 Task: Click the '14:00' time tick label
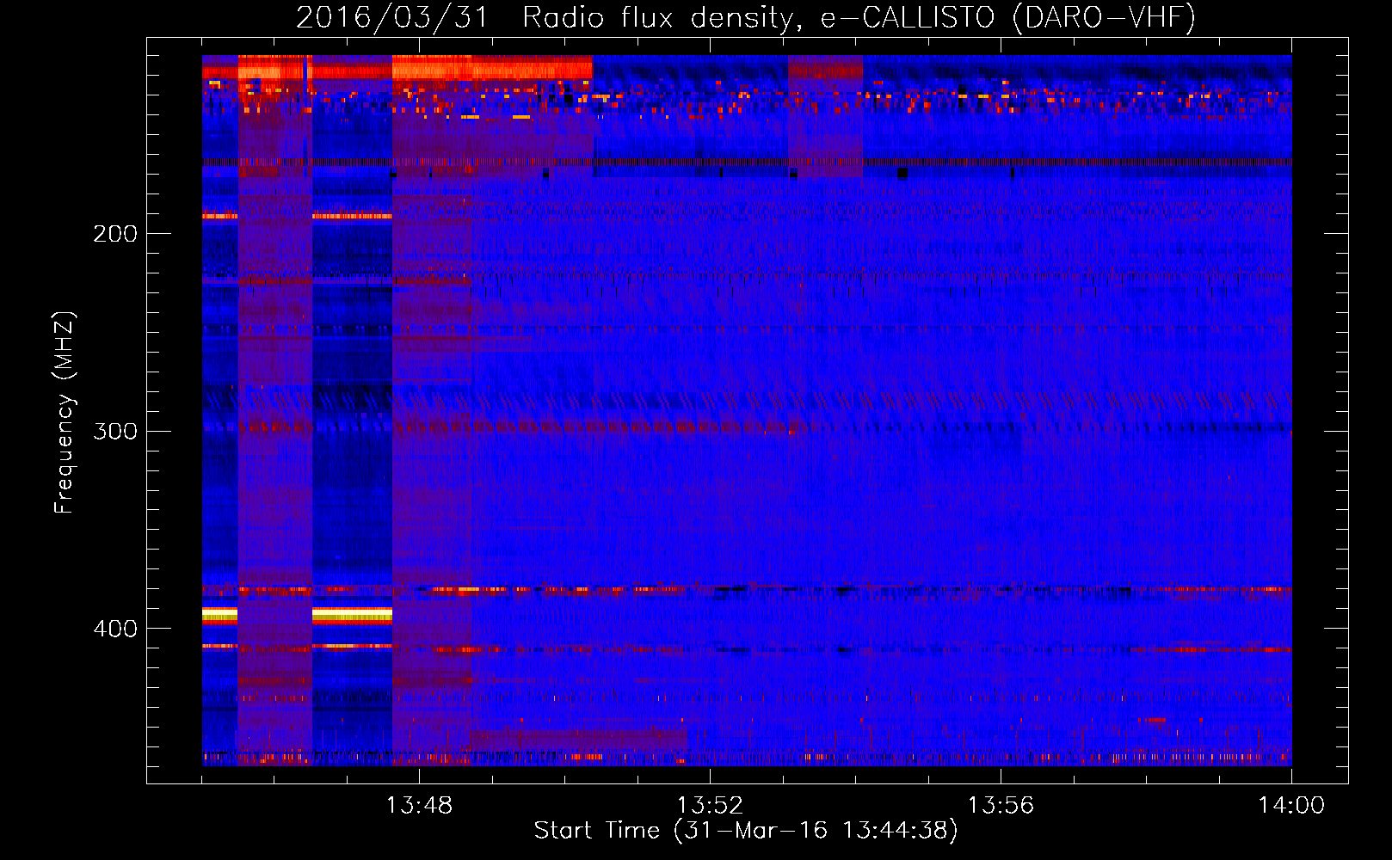pyautogui.click(x=1291, y=806)
